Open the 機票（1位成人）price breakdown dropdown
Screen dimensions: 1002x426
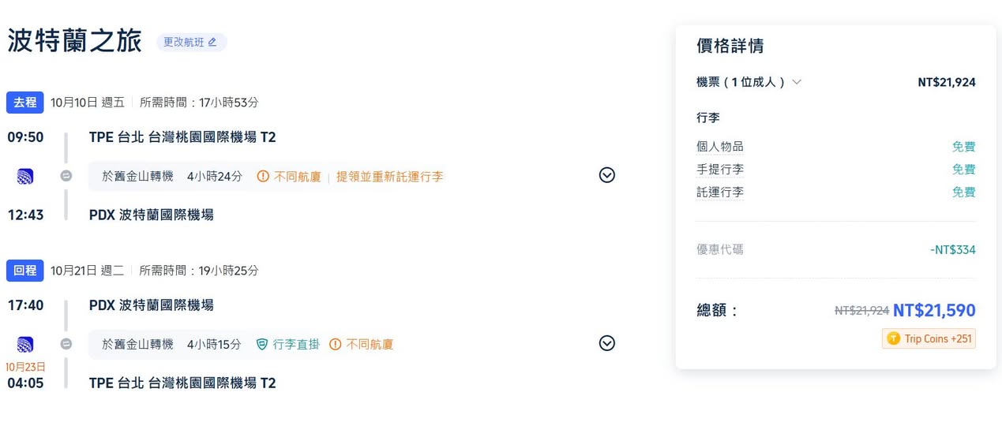pos(797,82)
